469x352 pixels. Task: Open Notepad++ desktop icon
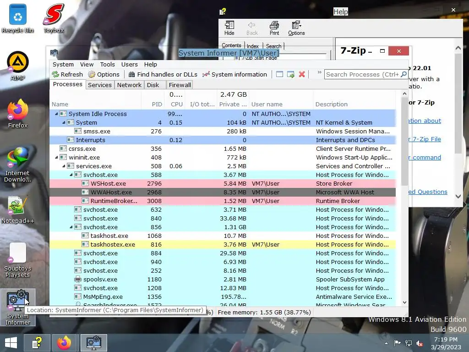click(18, 209)
